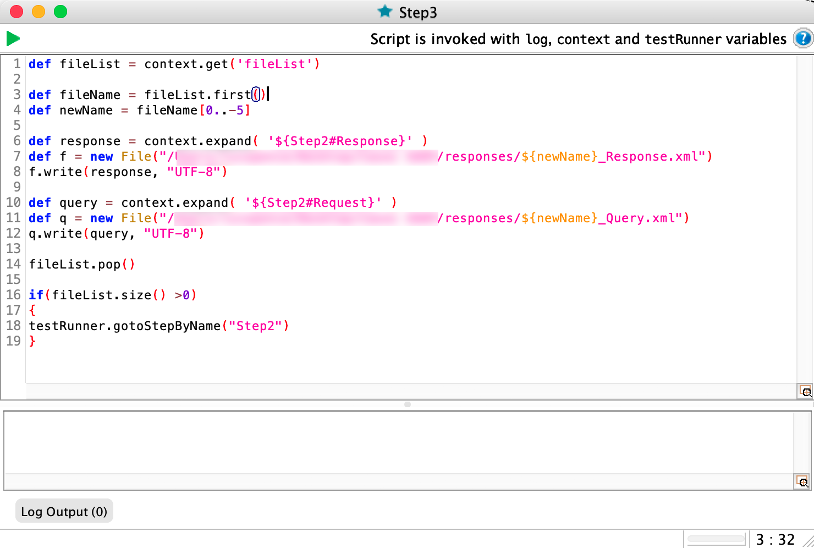Click the progress bar in the status bar
Screen dimensions: 814x548
click(x=716, y=540)
